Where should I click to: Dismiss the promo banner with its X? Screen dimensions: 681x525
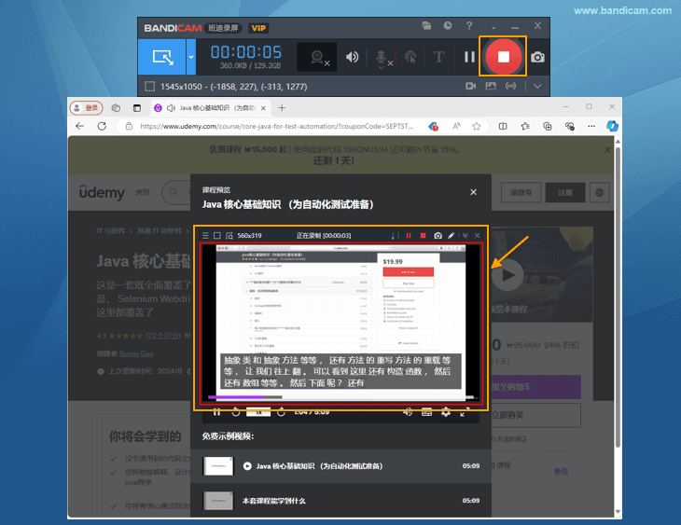point(607,150)
